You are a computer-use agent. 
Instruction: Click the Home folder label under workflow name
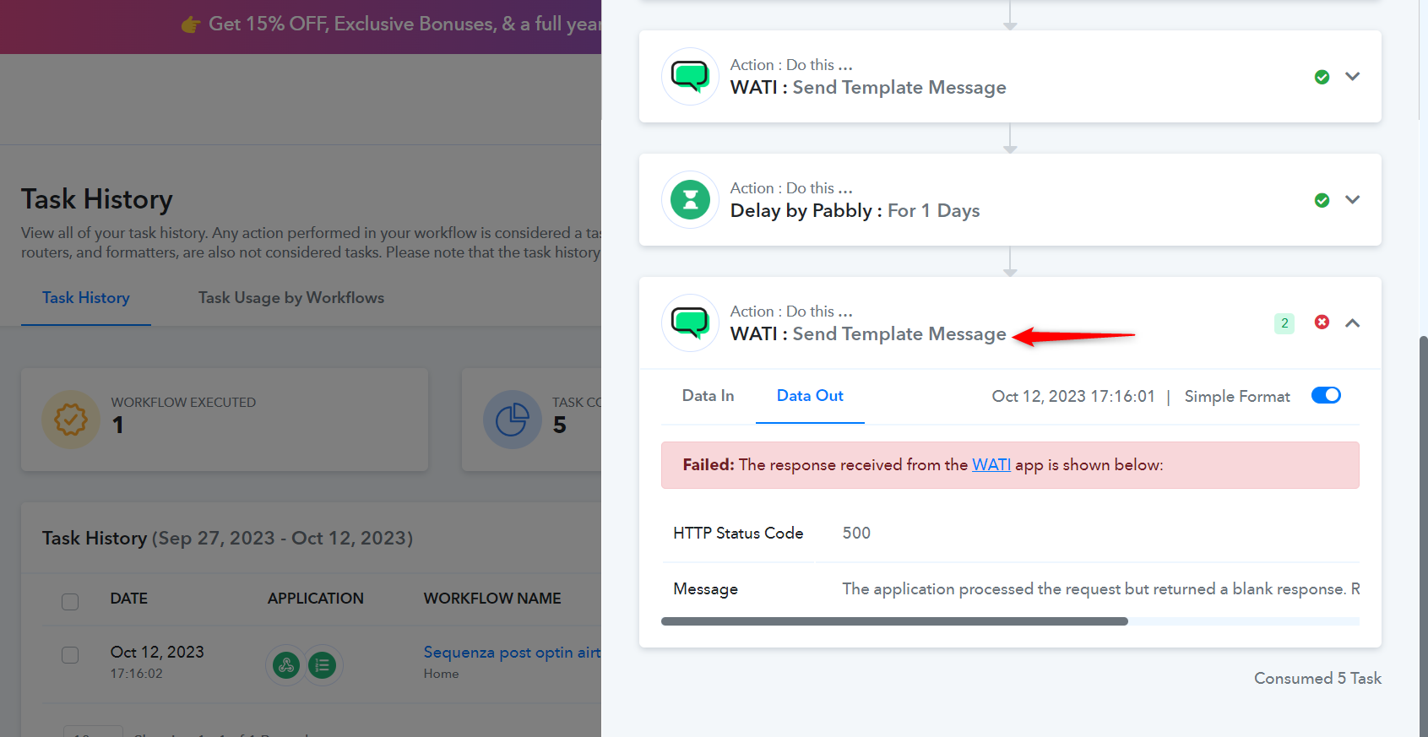tap(442, 674)
